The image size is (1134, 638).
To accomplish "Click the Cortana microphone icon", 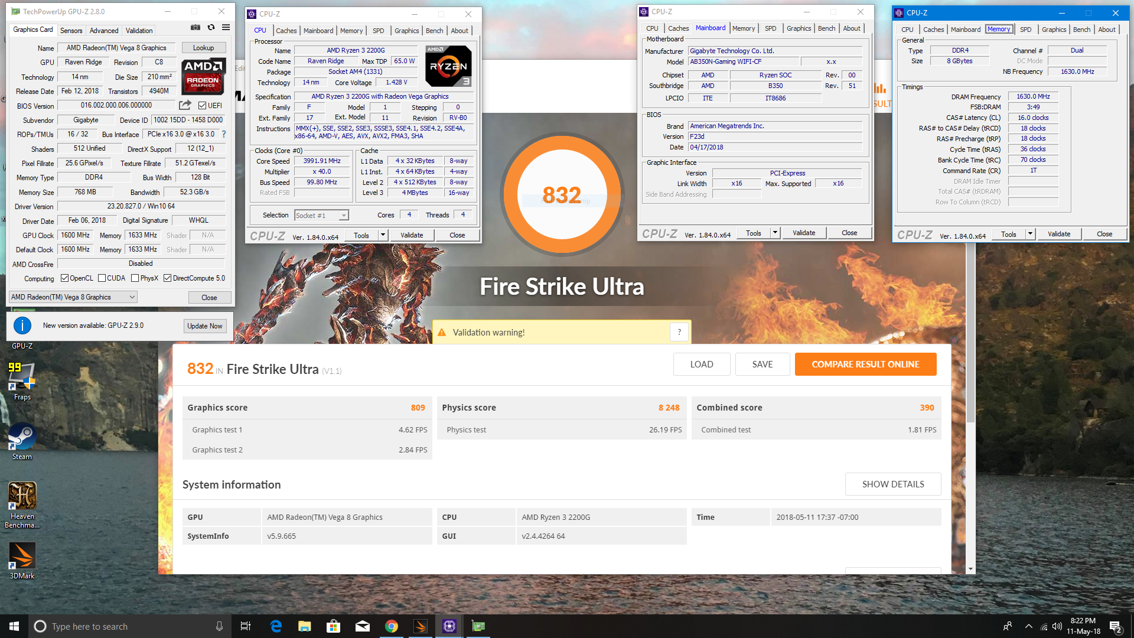I will 219,626.
